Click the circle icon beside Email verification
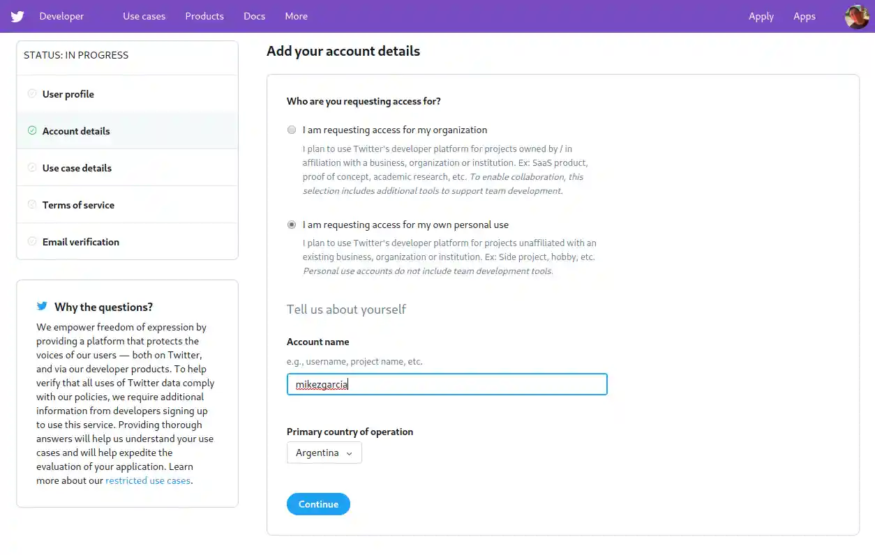 32,241
